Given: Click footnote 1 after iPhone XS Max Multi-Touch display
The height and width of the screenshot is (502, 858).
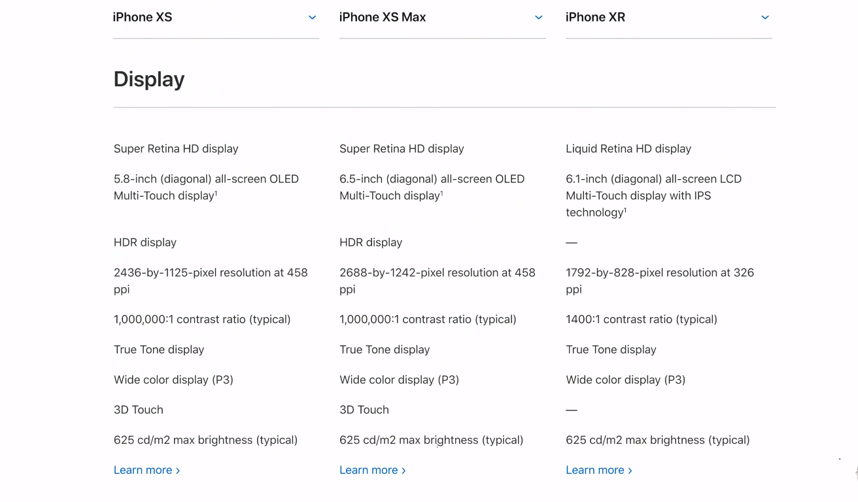Looking at the screenshot, I should coord(441,193).
